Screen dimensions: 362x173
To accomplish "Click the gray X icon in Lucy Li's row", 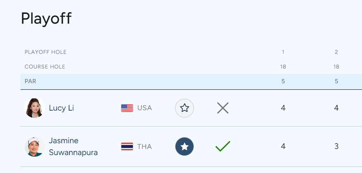I will tap(223, 108).
